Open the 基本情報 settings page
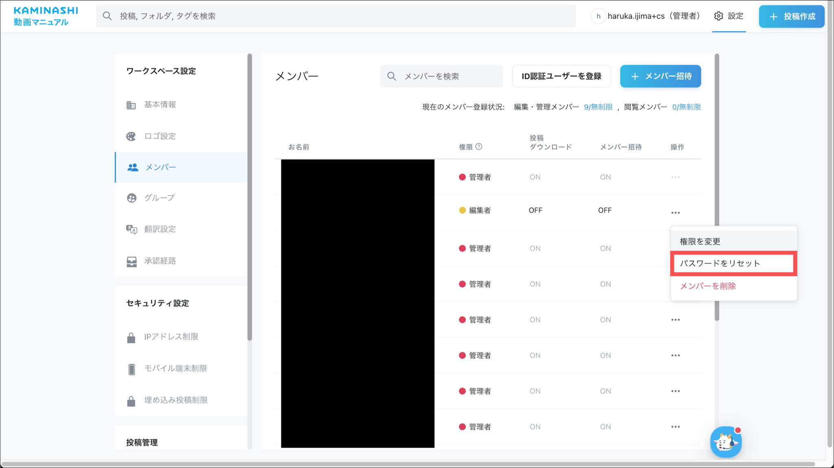Viewport: 834px width, 468px height. (x=160, y=104)
